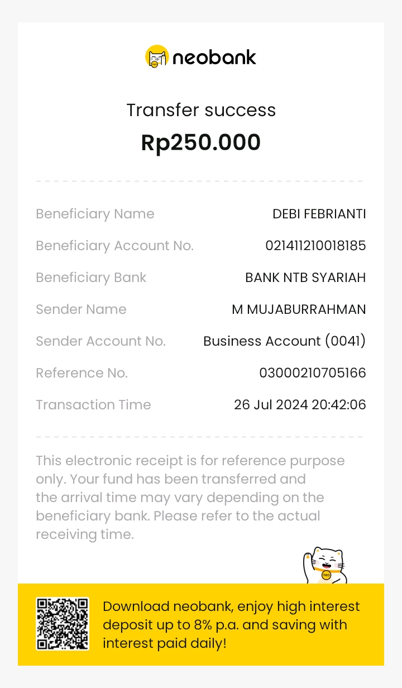Click the Download neobank promo text
Image resolution: width=402 pixels, height=688 pixels.
pyautogui.click(x=231, y=624)
